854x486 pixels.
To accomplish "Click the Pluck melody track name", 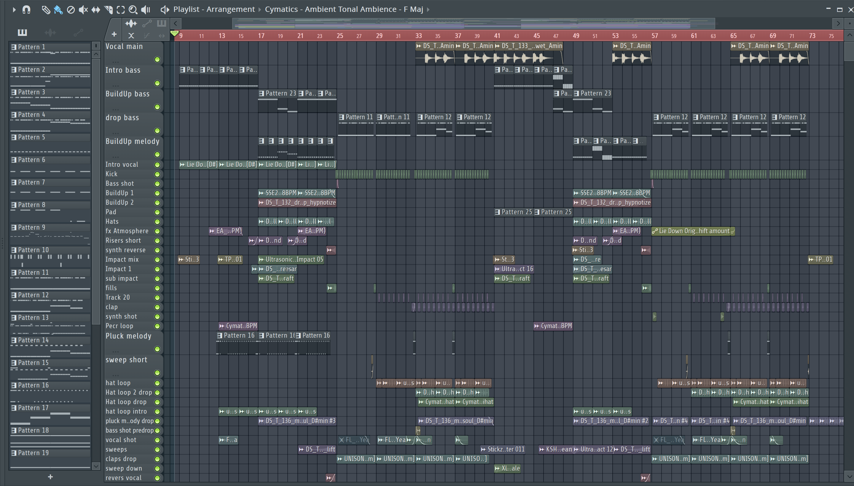I will (128, 336).
